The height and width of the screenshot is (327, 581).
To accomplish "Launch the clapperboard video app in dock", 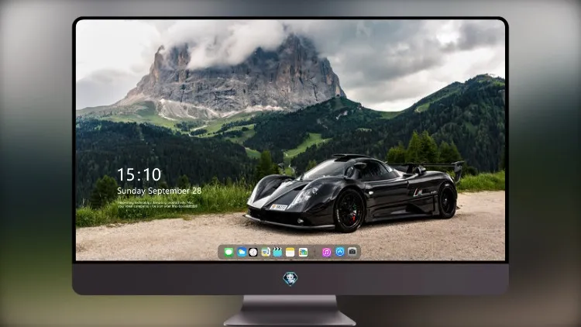I will (277, 252).
